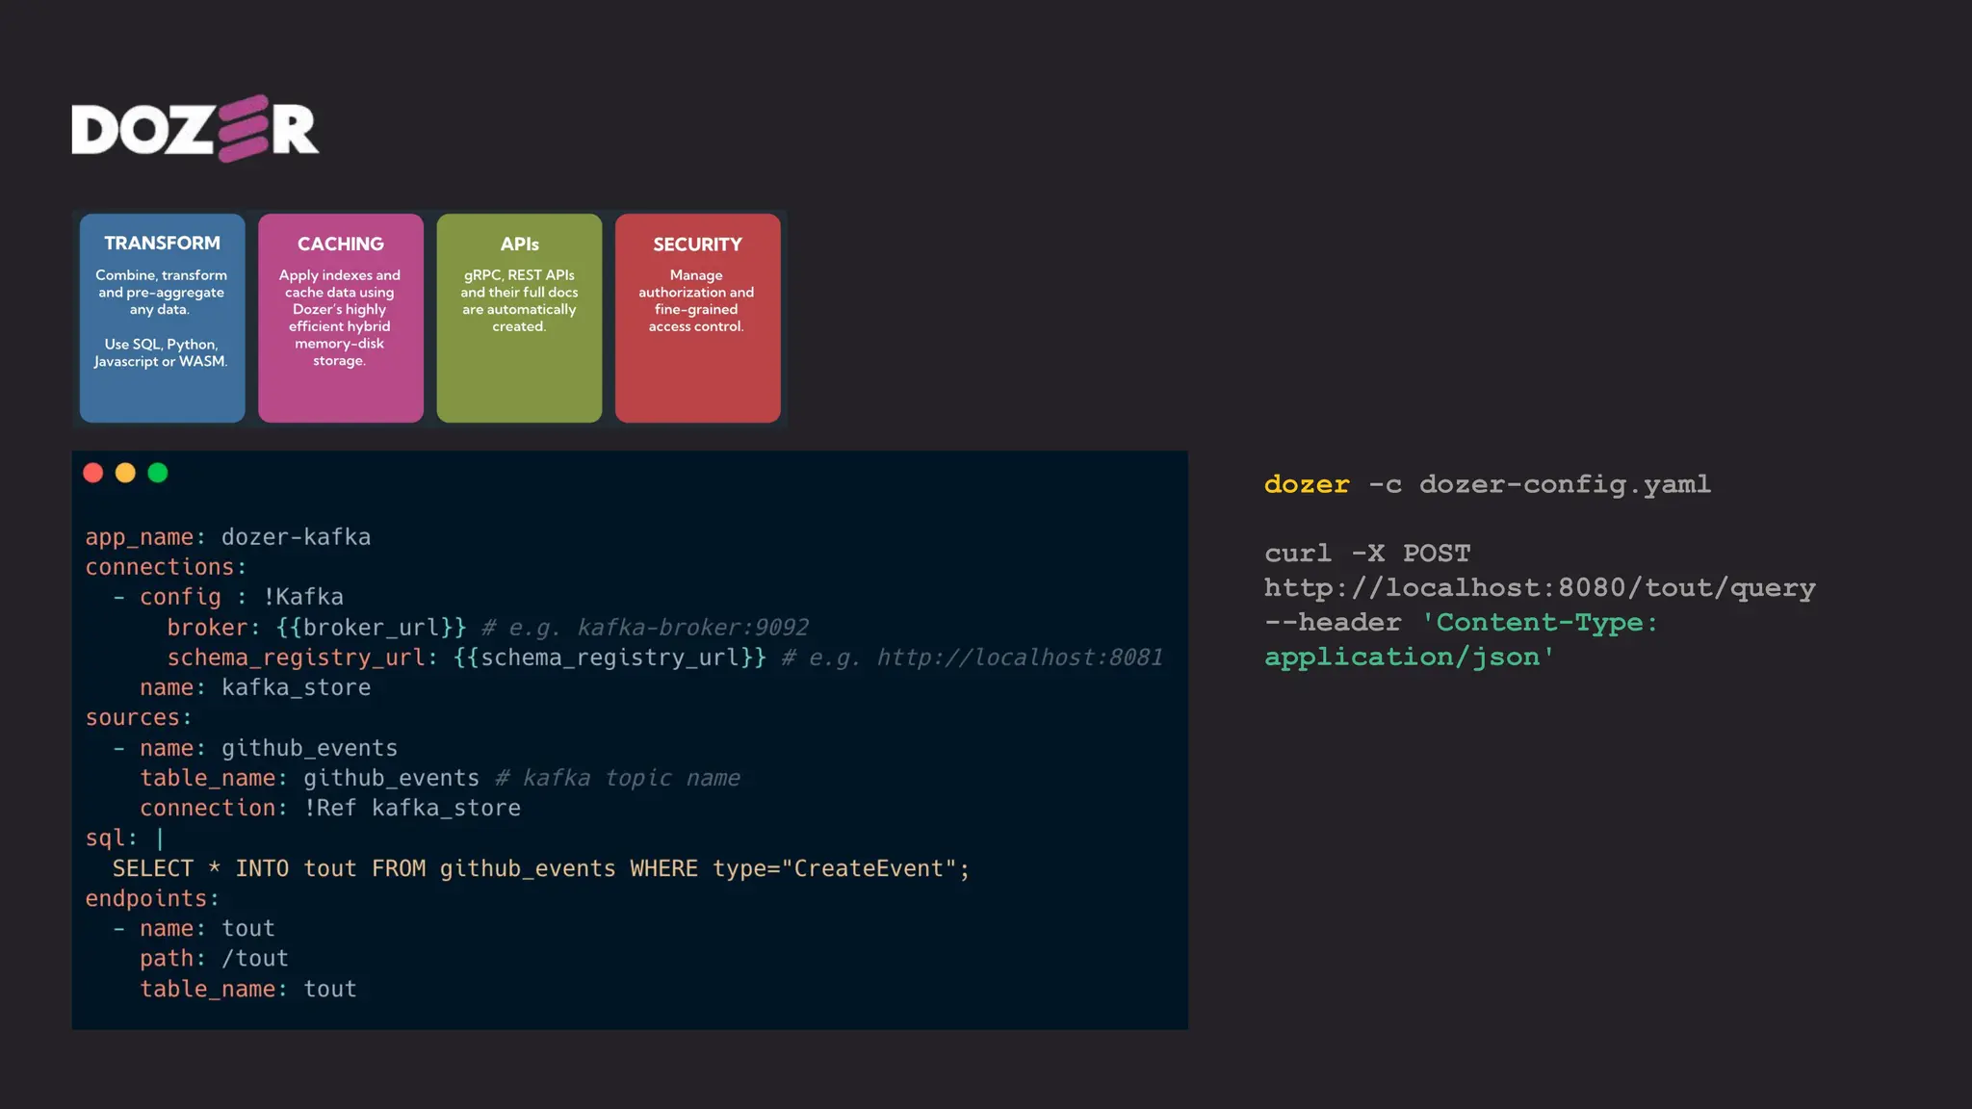Click the endpoints key in YAML
Viewport: 1972px width, 1109px height.
[145, 898]
